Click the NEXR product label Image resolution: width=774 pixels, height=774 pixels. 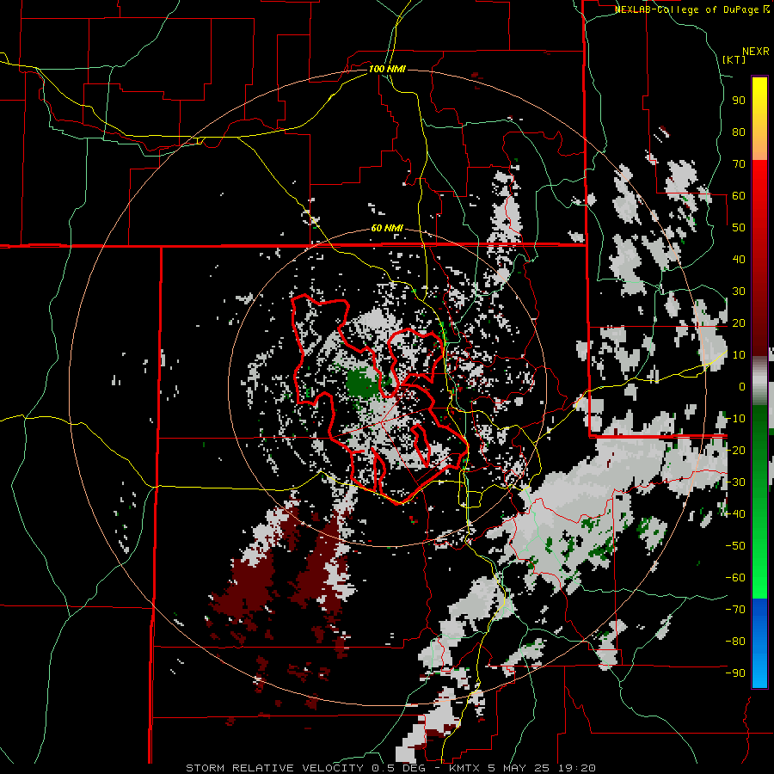[x=756, y=52]
